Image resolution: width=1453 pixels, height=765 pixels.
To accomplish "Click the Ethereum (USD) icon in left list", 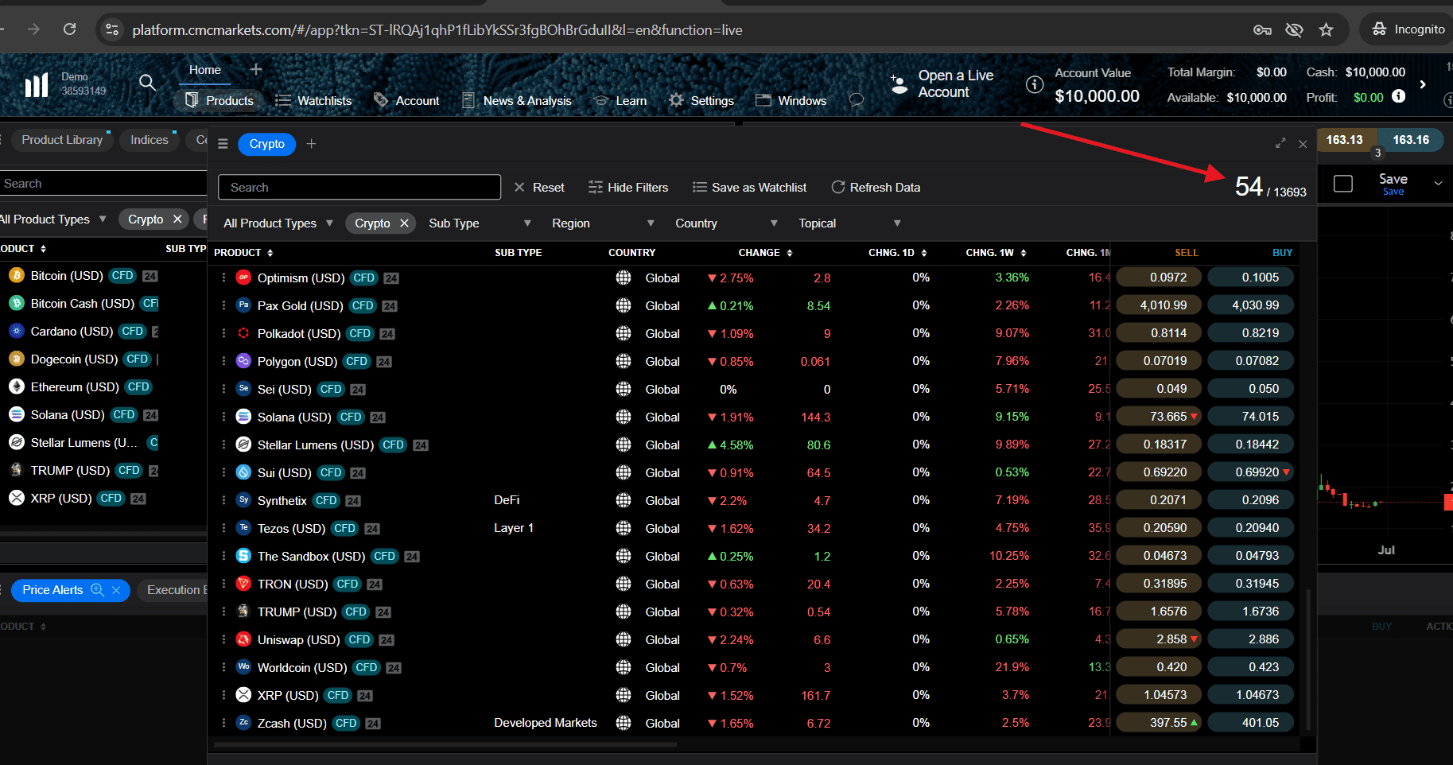I will pos(16,386).
